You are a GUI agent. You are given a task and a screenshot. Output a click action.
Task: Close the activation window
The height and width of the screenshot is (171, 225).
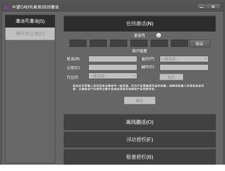[213, 7]
